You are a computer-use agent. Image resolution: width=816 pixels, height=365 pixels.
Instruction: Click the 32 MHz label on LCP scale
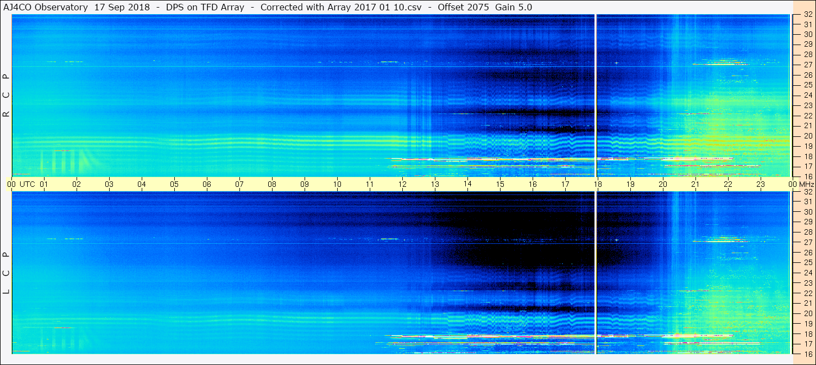(808, 192)
